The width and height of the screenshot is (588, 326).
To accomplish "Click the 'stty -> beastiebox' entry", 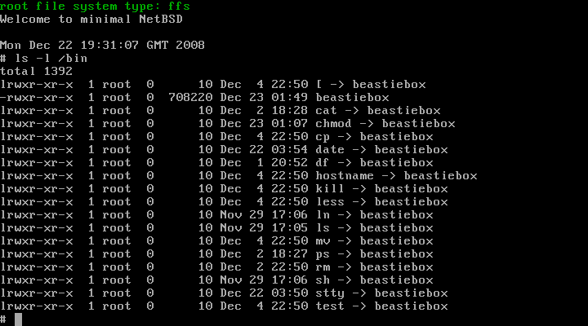I will click(x=381, y=293).
